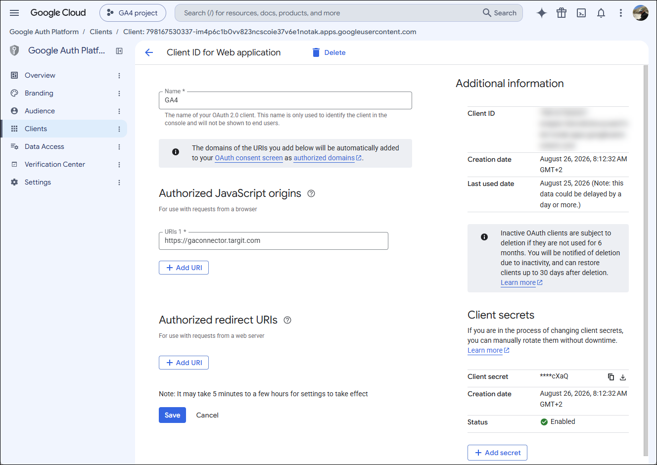Click the help icon beside Authorized JavaScript origins

(x=311, y=193)
